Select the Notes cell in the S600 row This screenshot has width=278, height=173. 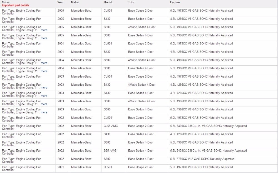[21, 160]
